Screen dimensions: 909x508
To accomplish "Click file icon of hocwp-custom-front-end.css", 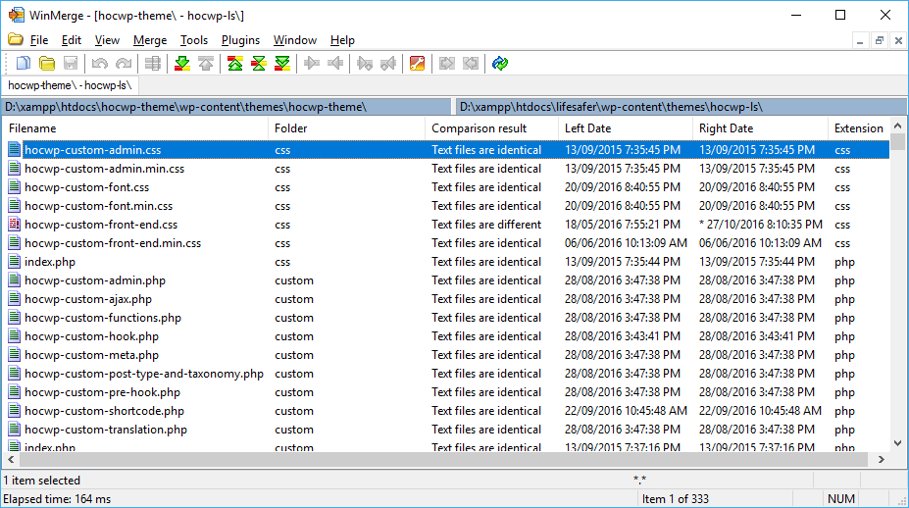I will point(15,225).
